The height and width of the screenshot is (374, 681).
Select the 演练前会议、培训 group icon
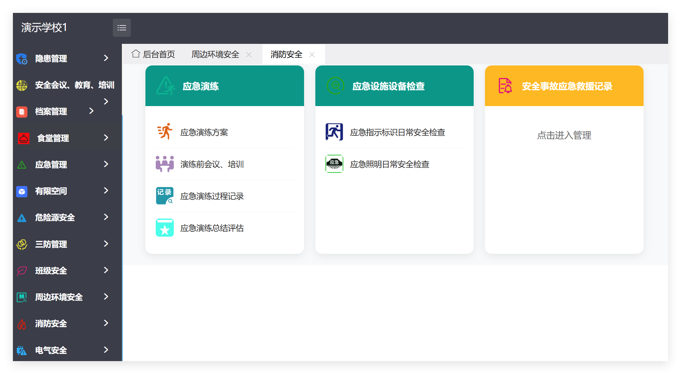[x=165, y=164]
